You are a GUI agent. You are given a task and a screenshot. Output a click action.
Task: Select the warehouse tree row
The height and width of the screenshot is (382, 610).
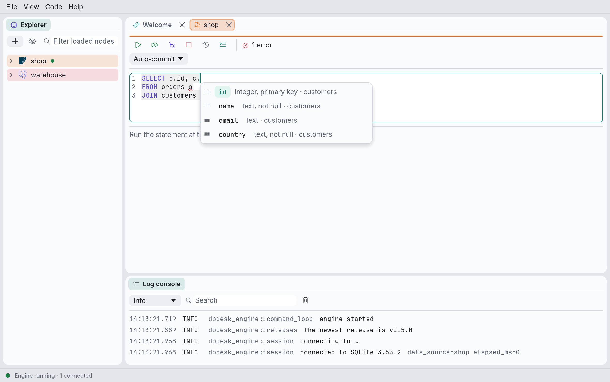(63, 75)
